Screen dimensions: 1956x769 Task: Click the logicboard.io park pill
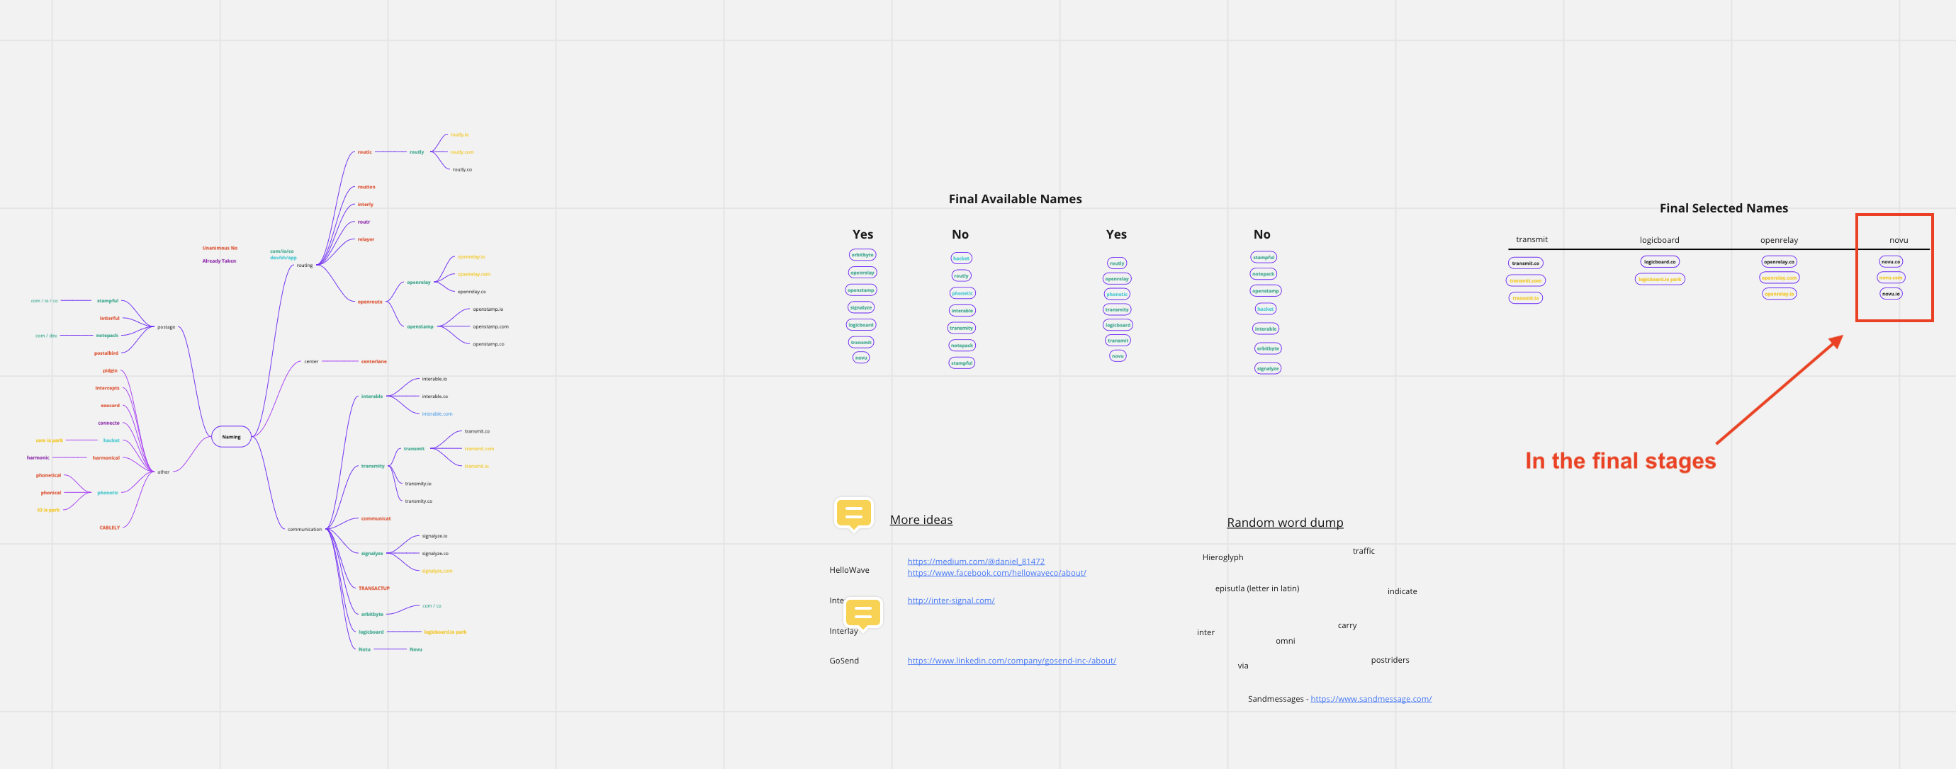pyautogui.click(x=1659, y=279)
